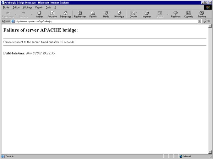Click the heading "Failure of server APACHE bridge:"
Screen dimensions: 213x159
click(40, 30)
